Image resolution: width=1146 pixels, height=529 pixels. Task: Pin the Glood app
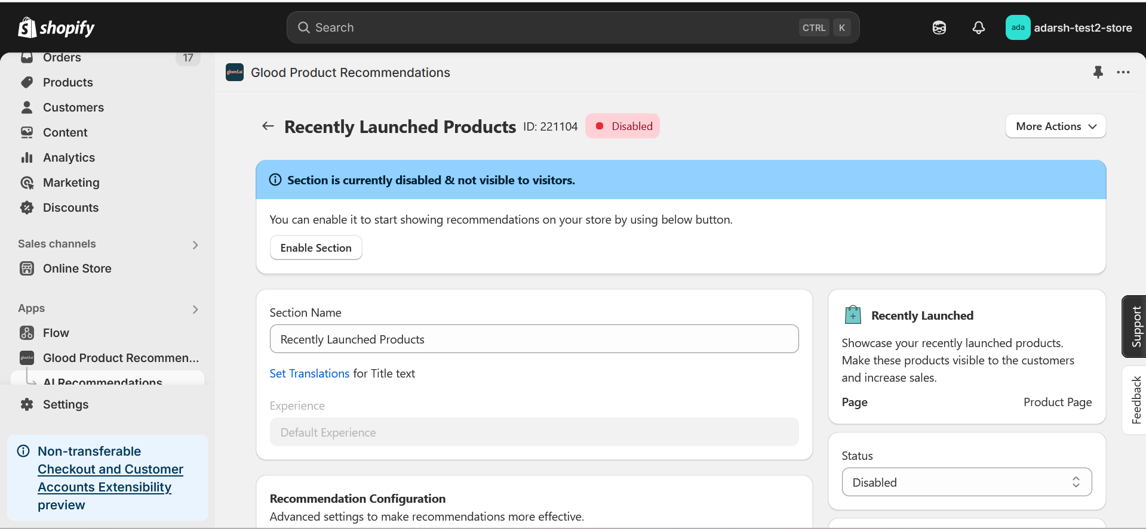click(x=1098, y=72)
